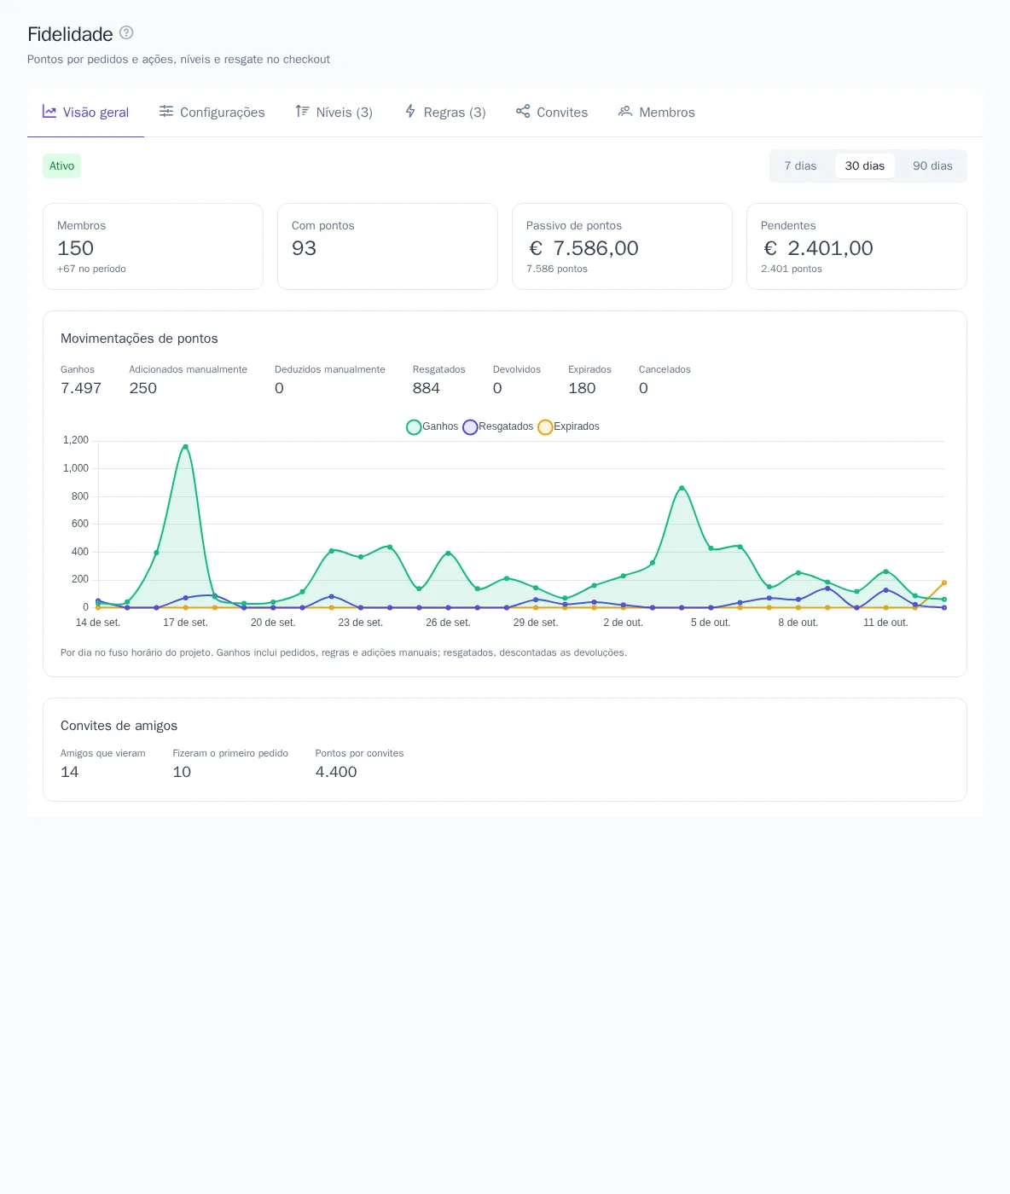1010x1194 pixels.
Task: Click the sort icon beside Níveis (3)
Action: point(302,111)
